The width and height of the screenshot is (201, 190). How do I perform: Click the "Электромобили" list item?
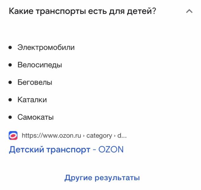point(46,47)
